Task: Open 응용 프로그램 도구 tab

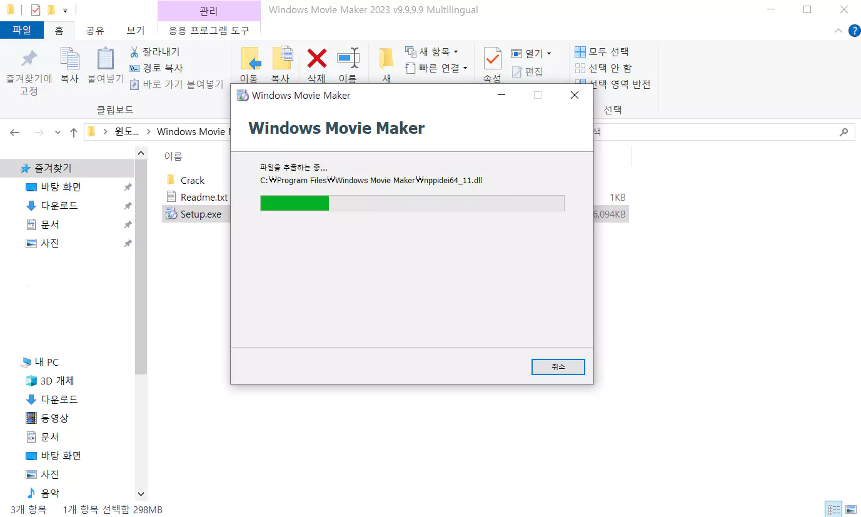Action: click(209, 31)
